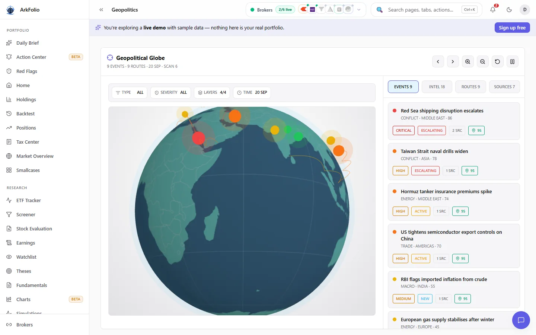Open Tax Center

click(45, 142)
